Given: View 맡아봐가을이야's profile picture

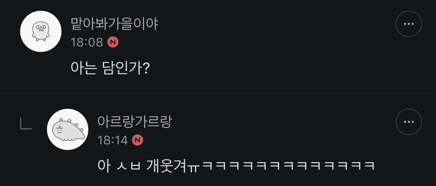Looking at the screenshot, I should [x=41, y=31].
